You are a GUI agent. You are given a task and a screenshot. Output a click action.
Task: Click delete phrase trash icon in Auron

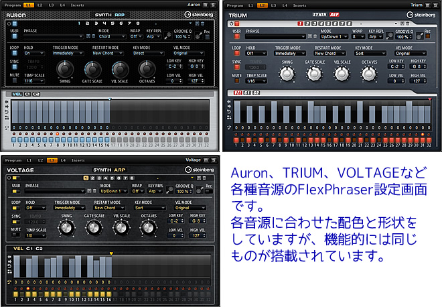click(x=93, y=36)
